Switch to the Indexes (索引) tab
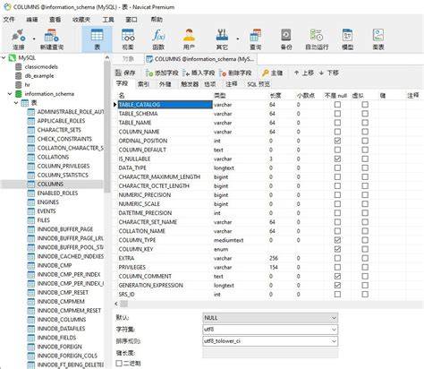 coord(143,84)
